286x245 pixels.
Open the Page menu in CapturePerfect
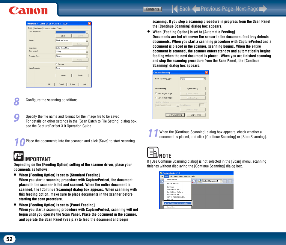(180, 176)
